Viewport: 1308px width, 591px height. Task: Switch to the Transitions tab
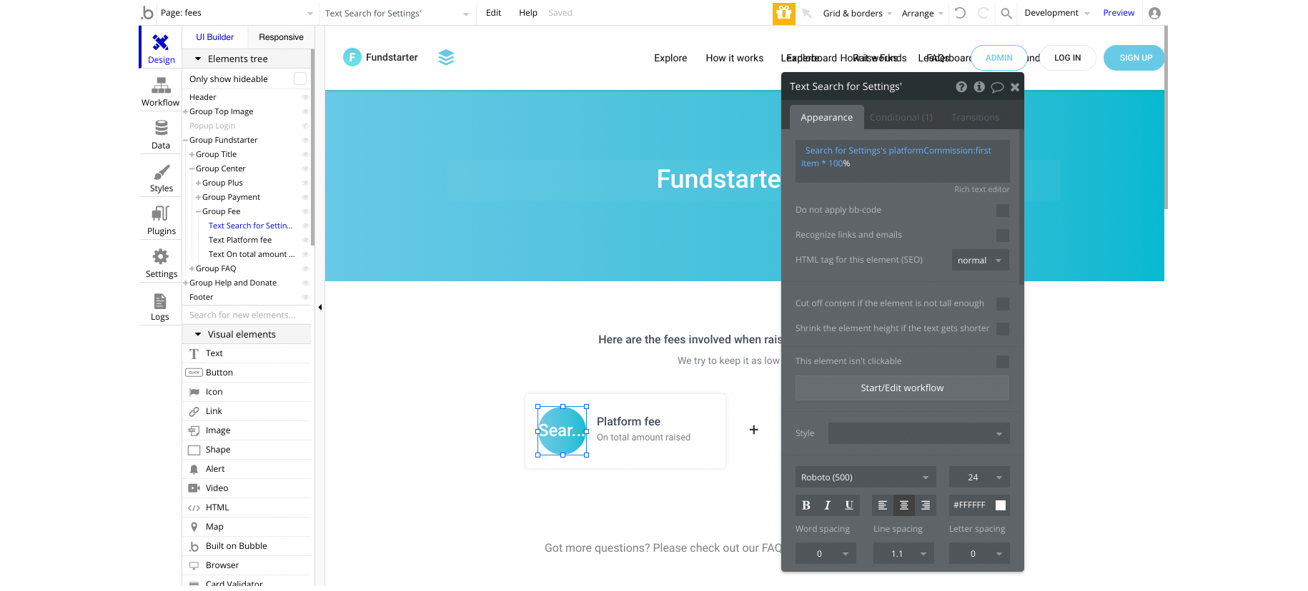[x=976, y=118]
